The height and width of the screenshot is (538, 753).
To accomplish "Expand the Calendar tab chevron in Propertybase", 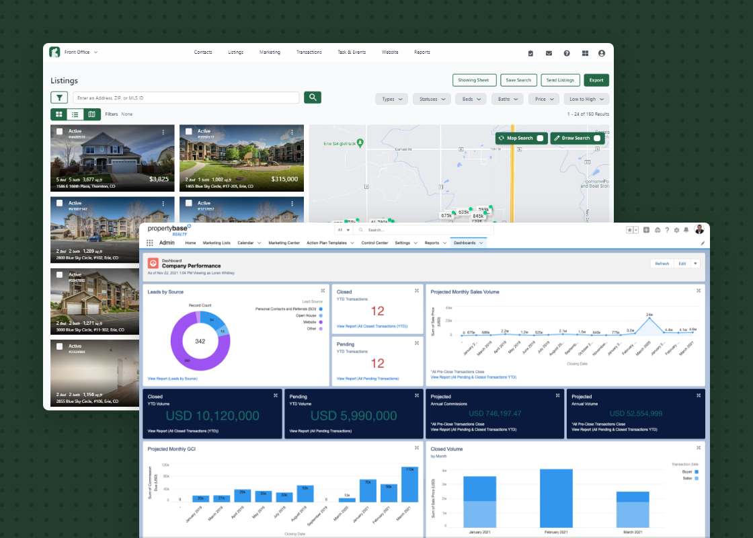I will pyautogui.click(x=260, y=243).
